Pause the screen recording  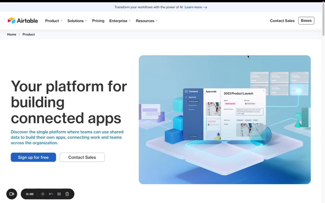pos(59,194)
